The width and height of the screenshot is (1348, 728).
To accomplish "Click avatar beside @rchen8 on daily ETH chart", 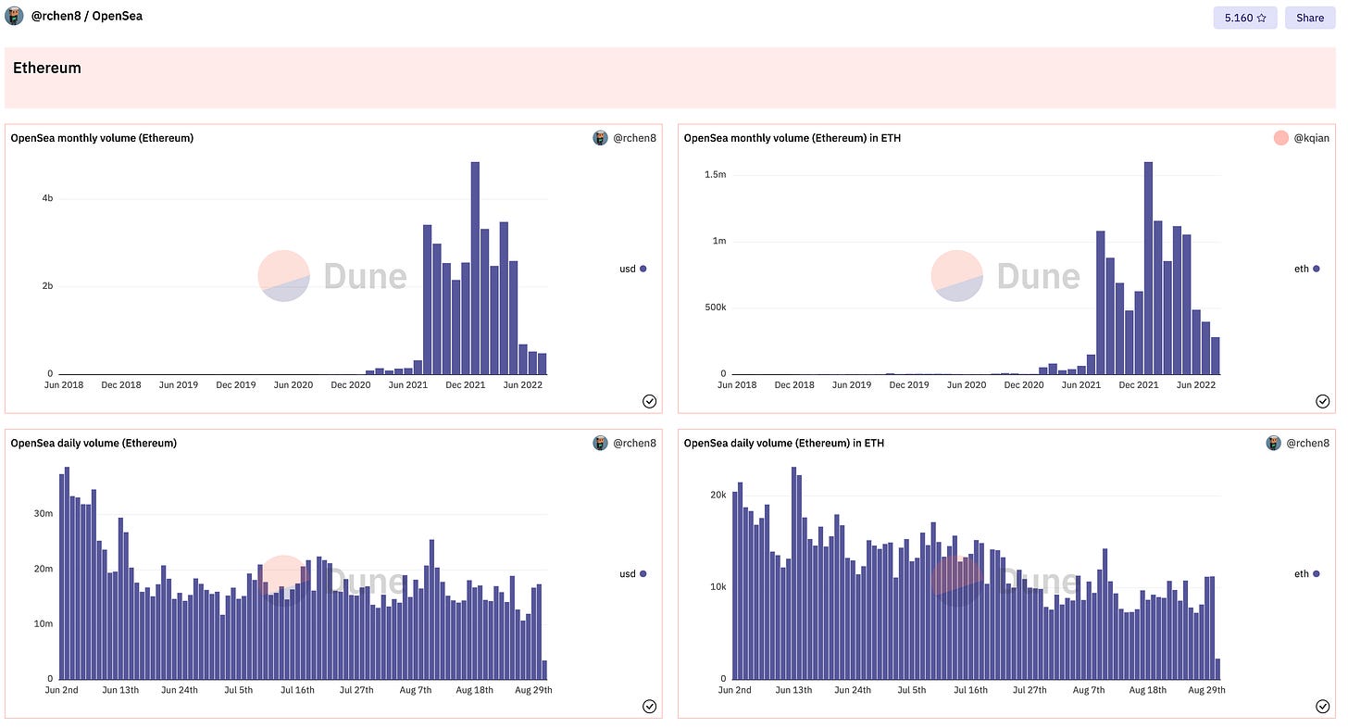I will click(x=1274, y=444).
